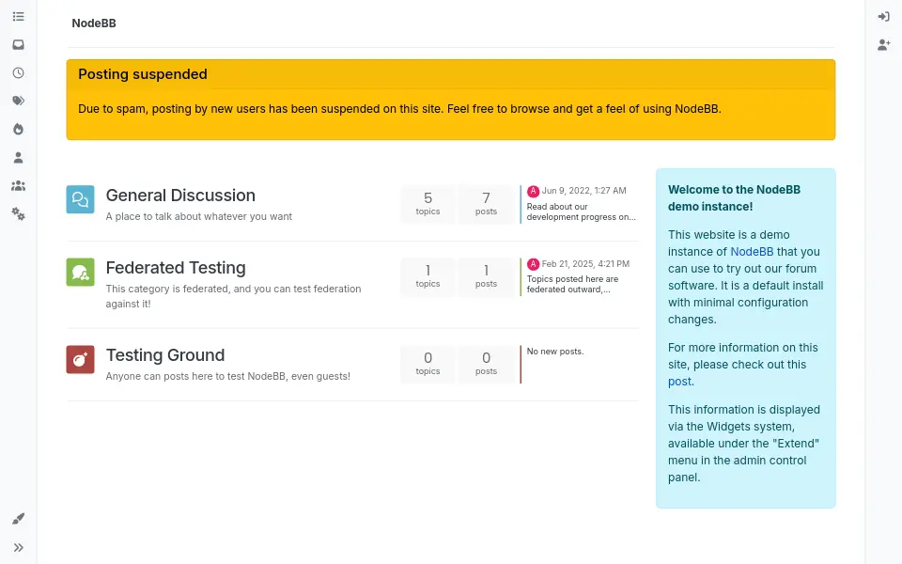Open the Groups people icon in sidebar
The width and height of the screenshot is (902, 564).
19,186
